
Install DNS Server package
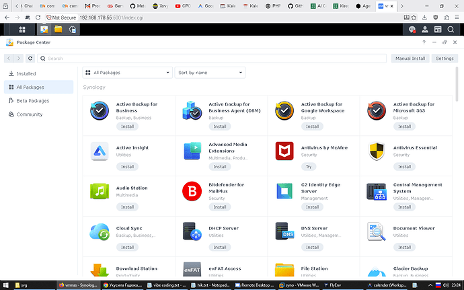coord(312,248)
